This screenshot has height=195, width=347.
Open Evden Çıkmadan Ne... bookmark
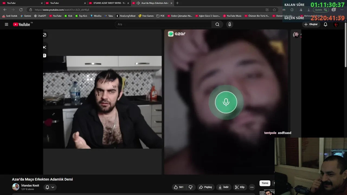180,16
